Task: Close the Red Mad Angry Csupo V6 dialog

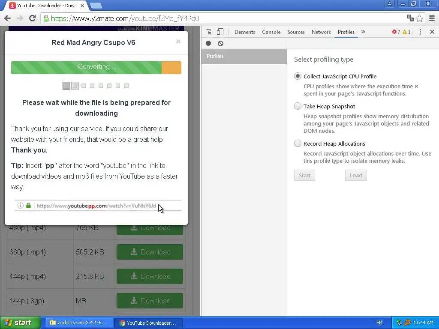Action: click(178, 42)
